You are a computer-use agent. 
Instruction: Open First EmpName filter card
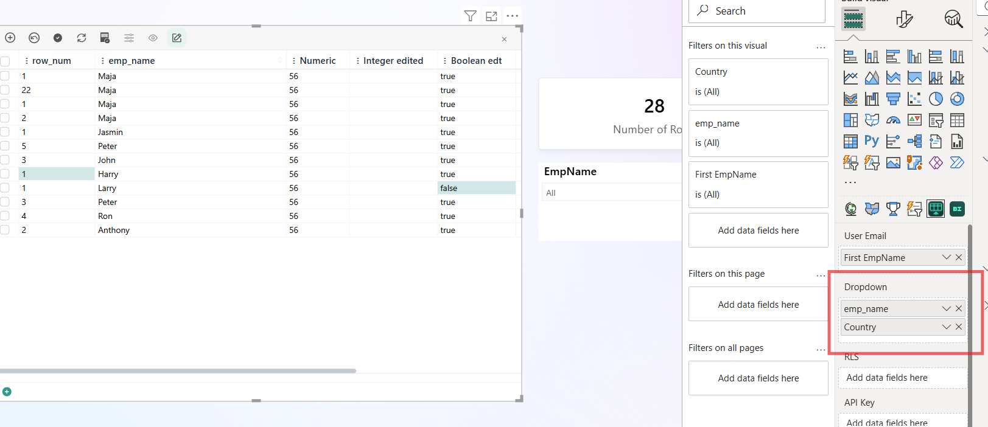click(758, 184)
